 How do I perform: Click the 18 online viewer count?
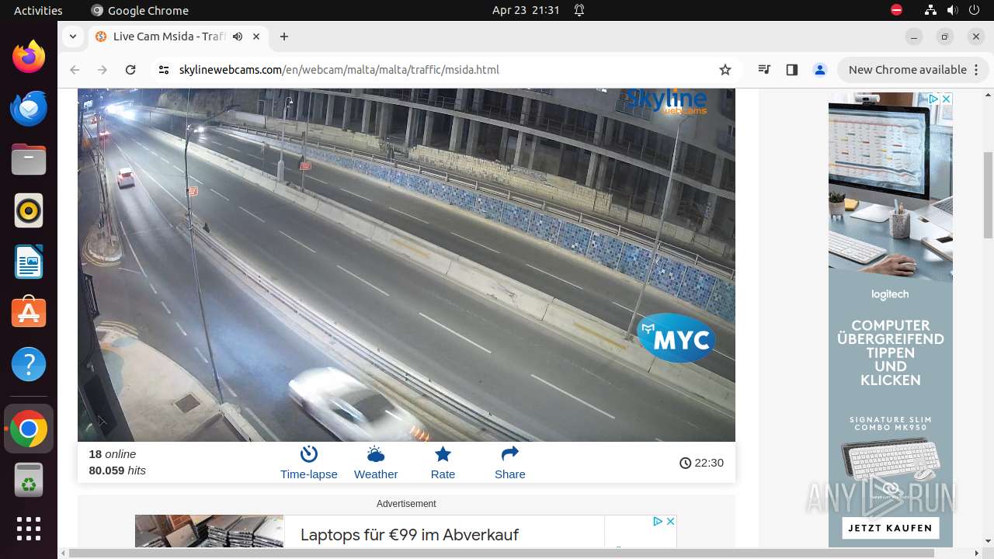point(113,454)
